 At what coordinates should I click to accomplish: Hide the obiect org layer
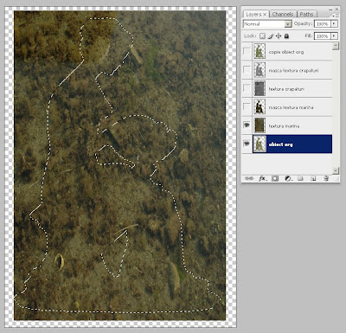pyautogui.click(x=247, y=144)
